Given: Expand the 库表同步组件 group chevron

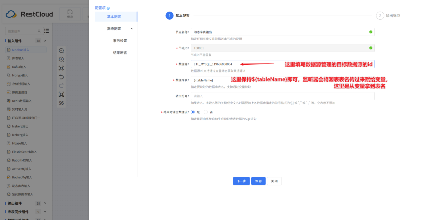Looking at the screenshot, I should click(x=45, y=212).
